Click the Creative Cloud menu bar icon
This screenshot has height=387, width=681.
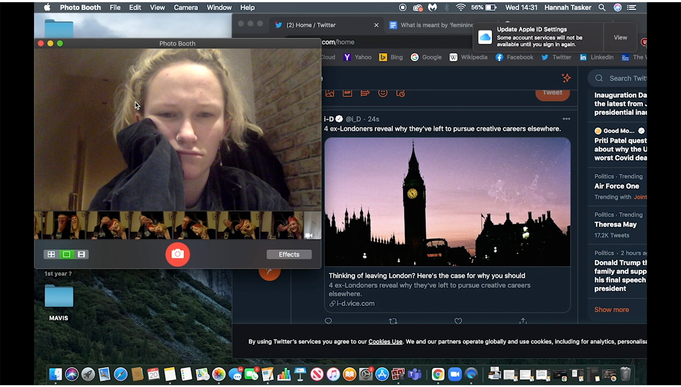[418, 8]
